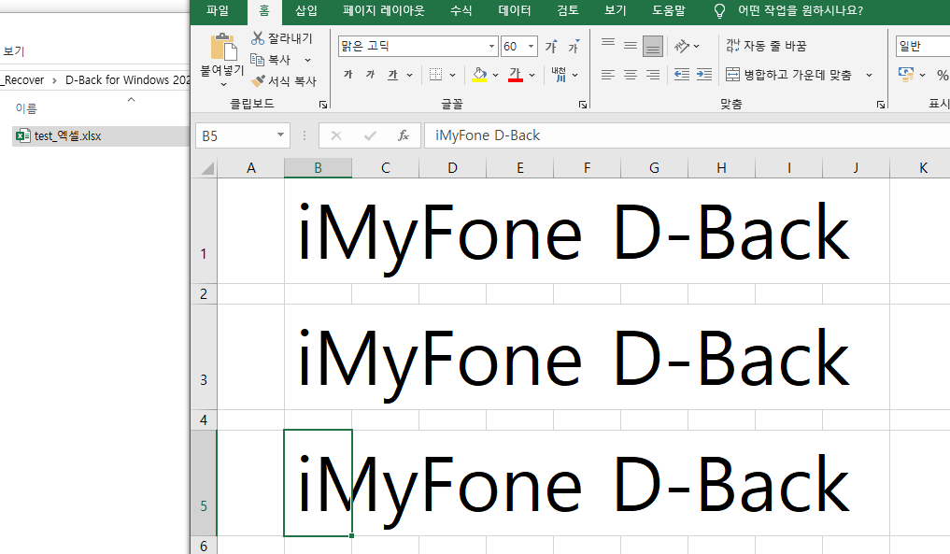Click Cut (잘라내기) scissors button
Image resolution: width=950 pixels, height=554 pixels.
pos(282,38)
